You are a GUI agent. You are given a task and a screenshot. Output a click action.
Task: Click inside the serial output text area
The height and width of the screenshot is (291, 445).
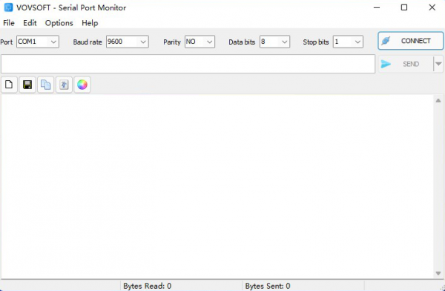(217, 186)
